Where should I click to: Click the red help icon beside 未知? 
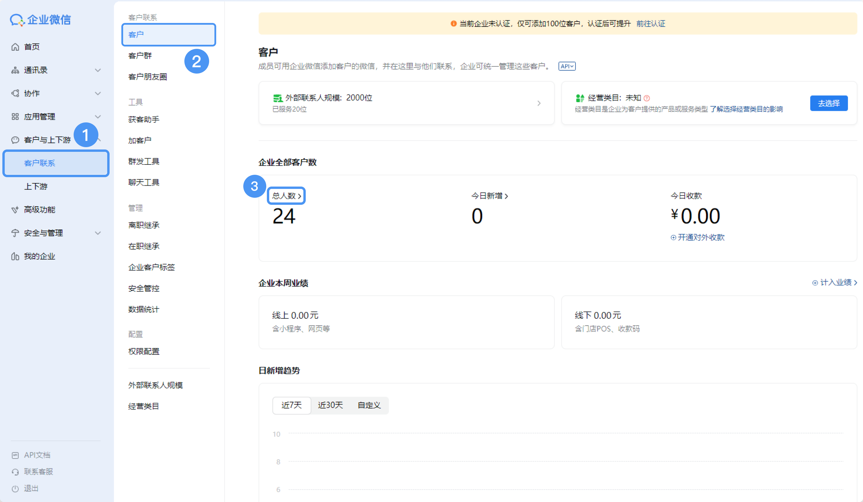click(x=647, y=99)
